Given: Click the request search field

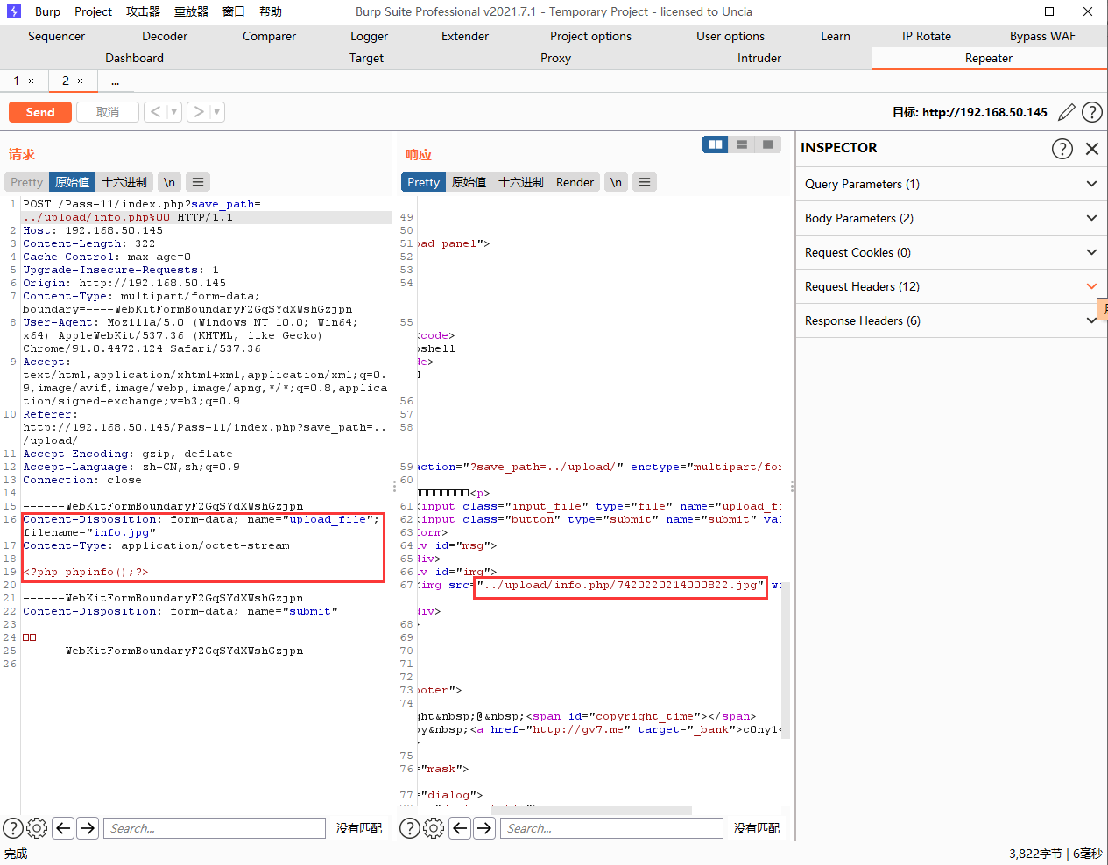Looking at the screenshot, I should pyautogui.click(x=215, y=828).
